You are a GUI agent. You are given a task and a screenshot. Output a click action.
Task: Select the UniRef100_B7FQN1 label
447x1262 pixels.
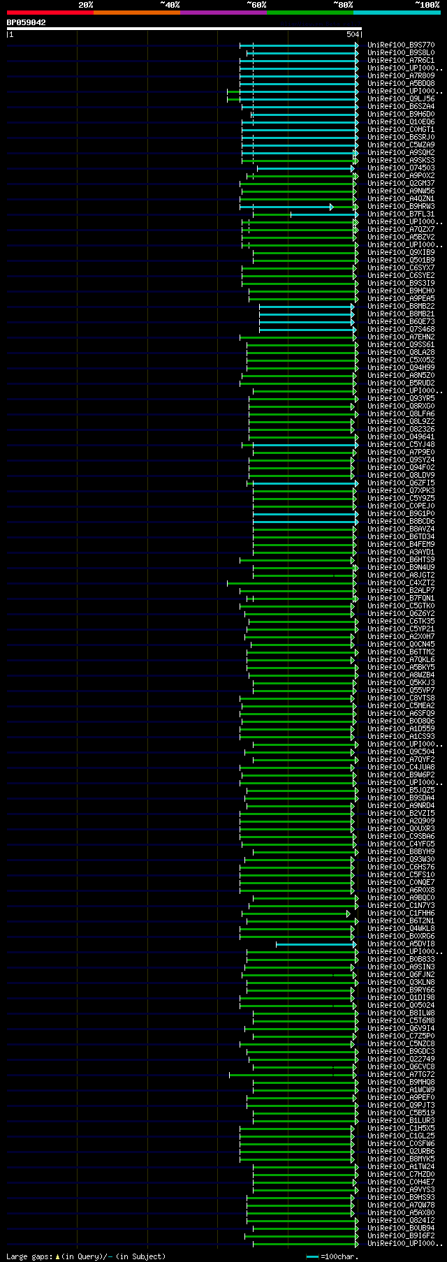coord(402,598)
